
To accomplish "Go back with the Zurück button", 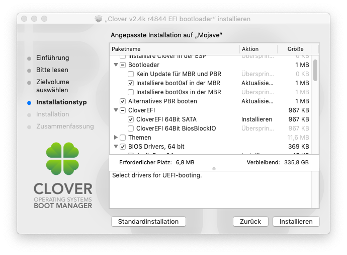I will [x=250, y=222].
